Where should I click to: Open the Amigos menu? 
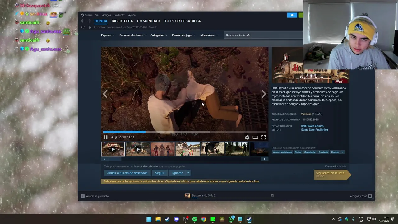[x=106, y=15]
